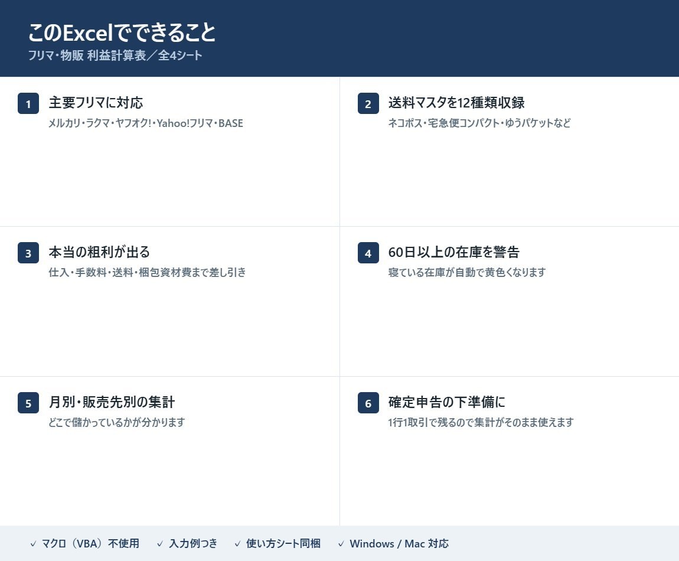Click text 寝ている在庫が自動で黄色くなります
This screenshot has height=561, width=679.
(x=467, y=272)
